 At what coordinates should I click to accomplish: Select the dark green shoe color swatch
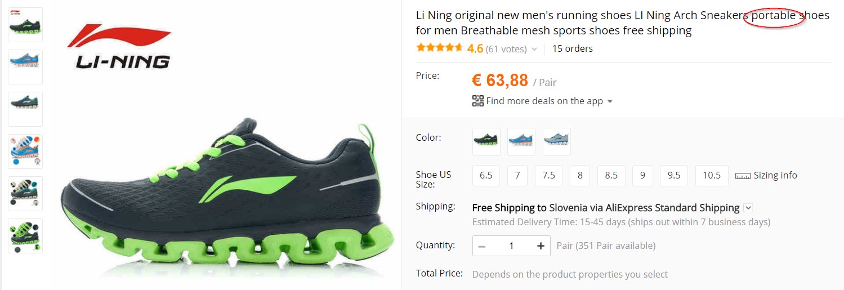tap(486, 141)
